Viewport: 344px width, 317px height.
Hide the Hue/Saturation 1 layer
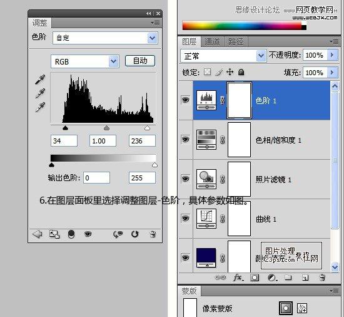[185, 139]
